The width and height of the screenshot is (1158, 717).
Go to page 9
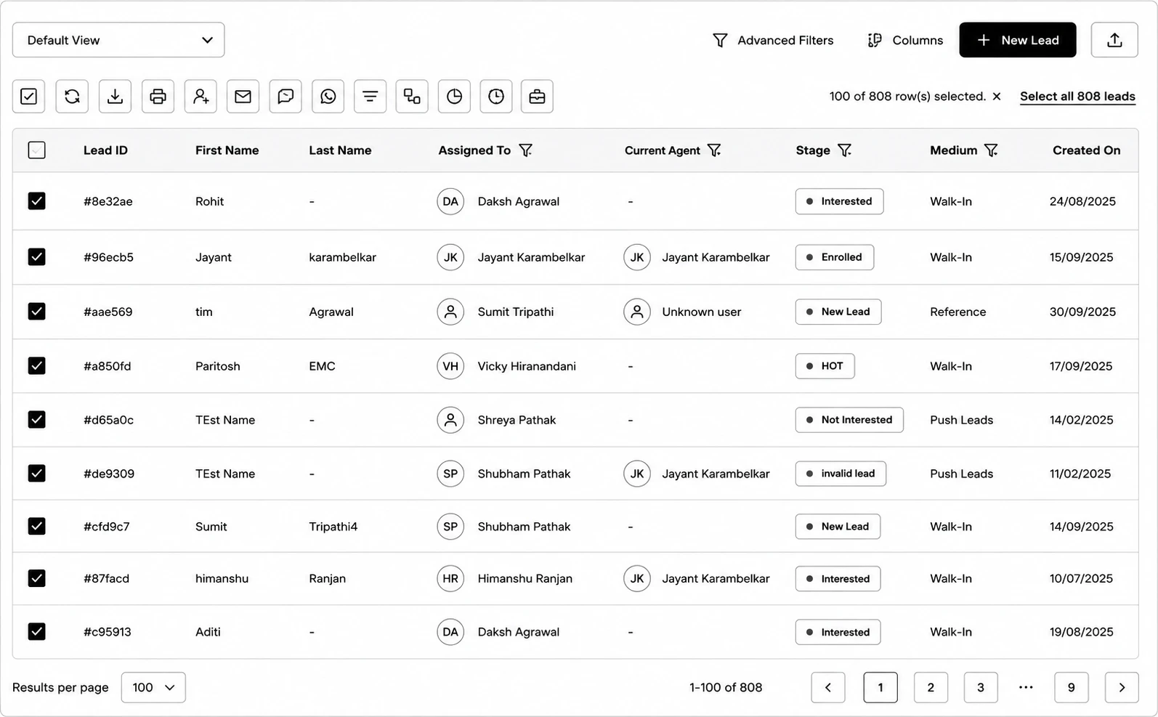1071,687
